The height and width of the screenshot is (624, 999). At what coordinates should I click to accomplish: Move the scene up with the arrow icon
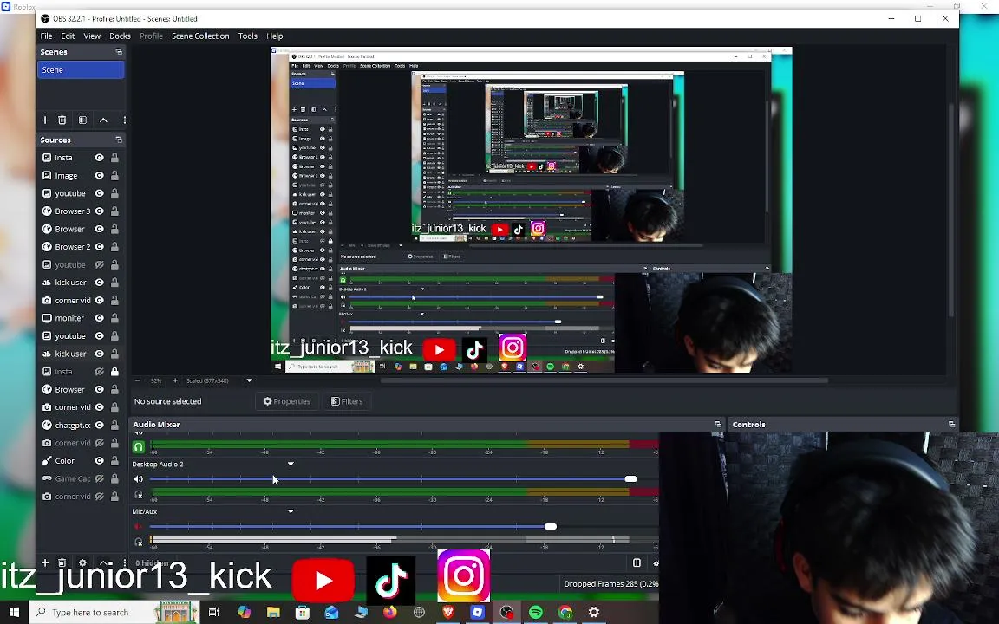coord(103,120)
